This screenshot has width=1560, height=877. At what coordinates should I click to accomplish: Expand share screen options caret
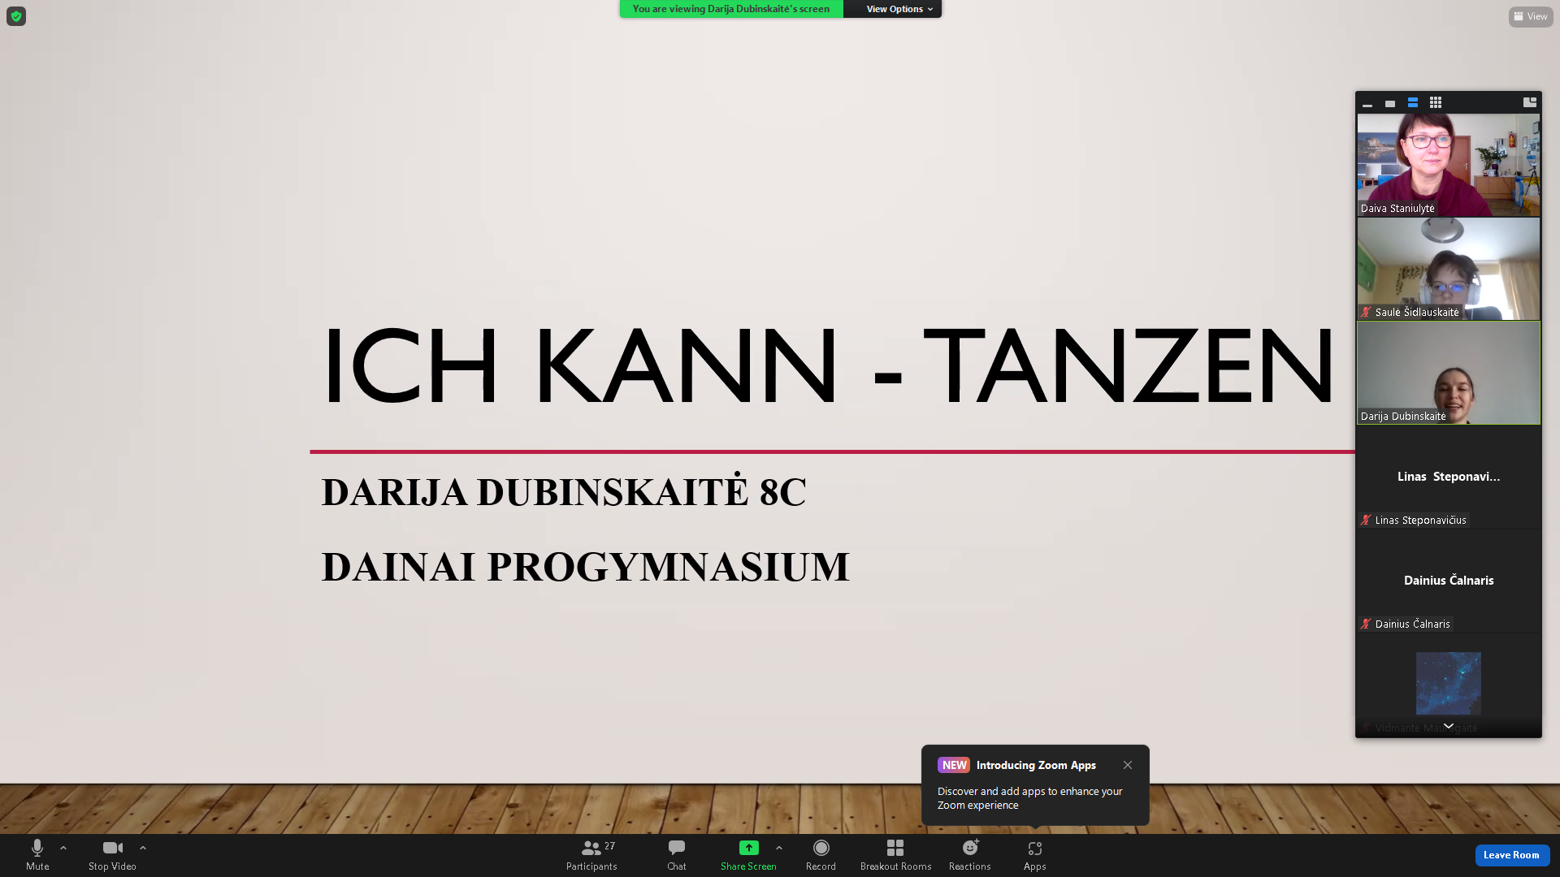point(779,848)
